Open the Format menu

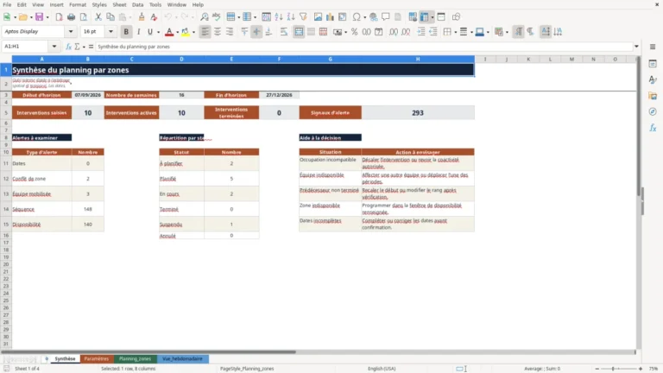[78, 4]
